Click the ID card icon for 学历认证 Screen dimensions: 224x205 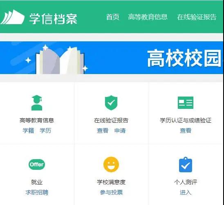click(x=186, y=103)
